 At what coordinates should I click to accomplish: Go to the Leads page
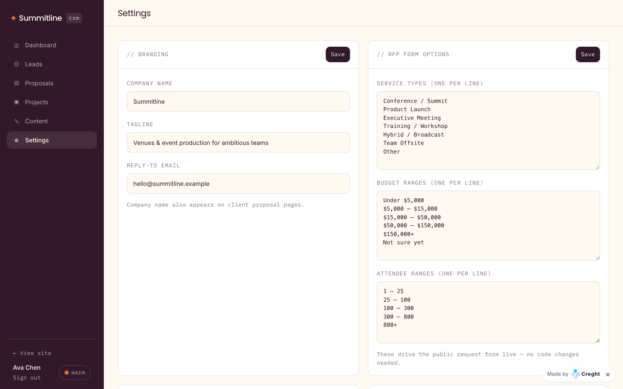(52, 64)
